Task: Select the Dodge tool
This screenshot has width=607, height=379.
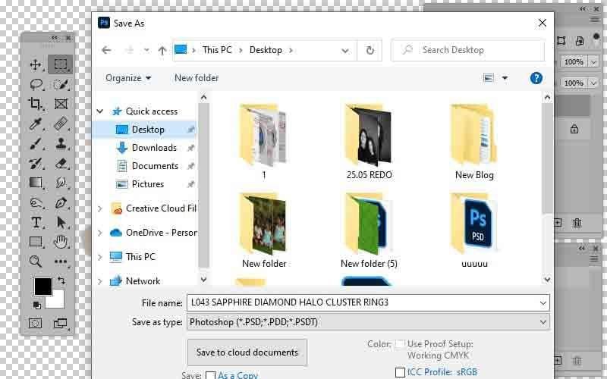Action: pyautogui.click(x=36, y=202)
